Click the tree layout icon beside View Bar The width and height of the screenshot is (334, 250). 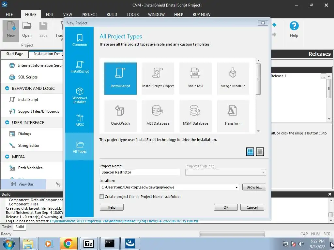(x=58, y=184)
